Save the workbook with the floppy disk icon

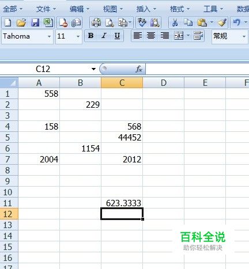35,22
